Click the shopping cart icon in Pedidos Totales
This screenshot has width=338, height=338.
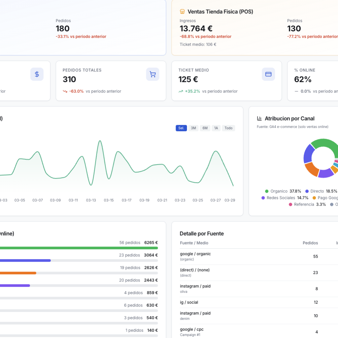click(152, 74)
